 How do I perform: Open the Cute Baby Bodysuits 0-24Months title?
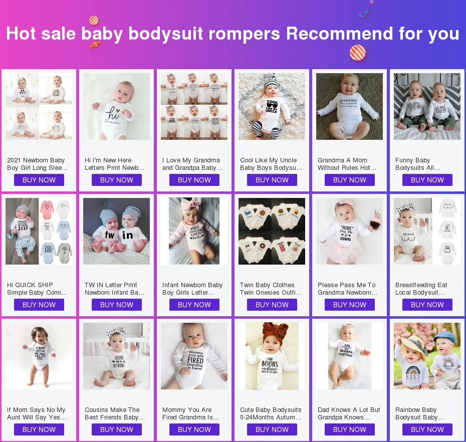pyautogui.click(x=271, y=413)
